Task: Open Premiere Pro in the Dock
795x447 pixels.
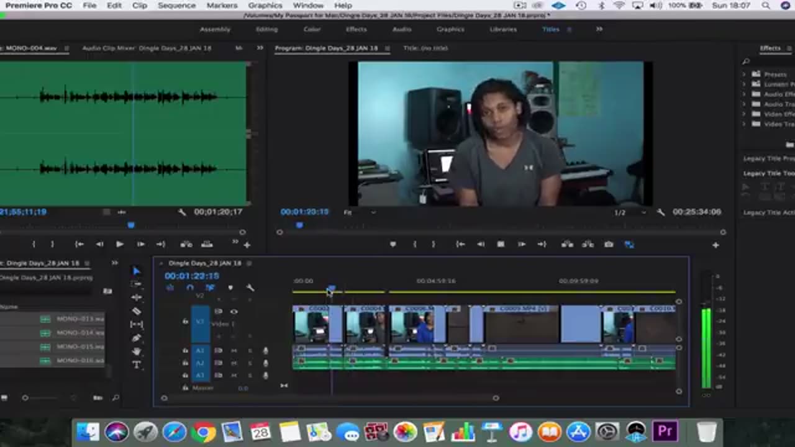Action: [x=665, y=431]
